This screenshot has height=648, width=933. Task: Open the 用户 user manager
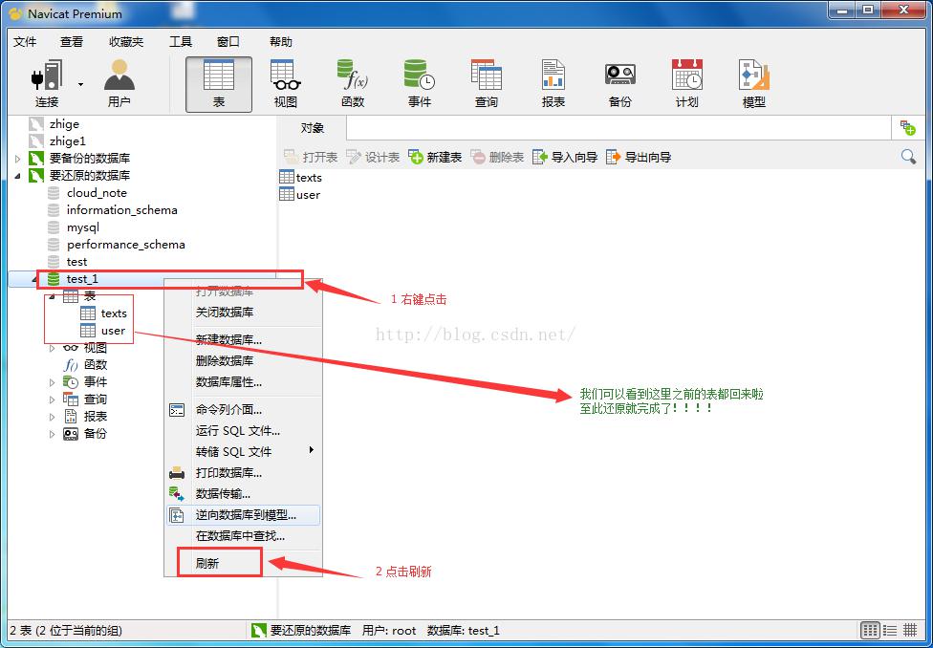pos(119,83)
